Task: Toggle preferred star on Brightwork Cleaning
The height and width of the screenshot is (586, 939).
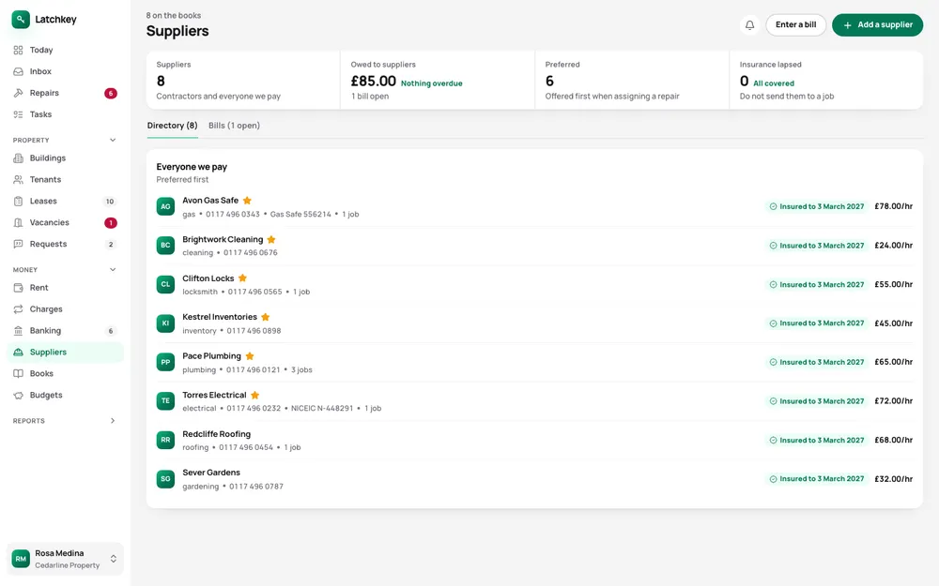Action: tap(271, 240)
